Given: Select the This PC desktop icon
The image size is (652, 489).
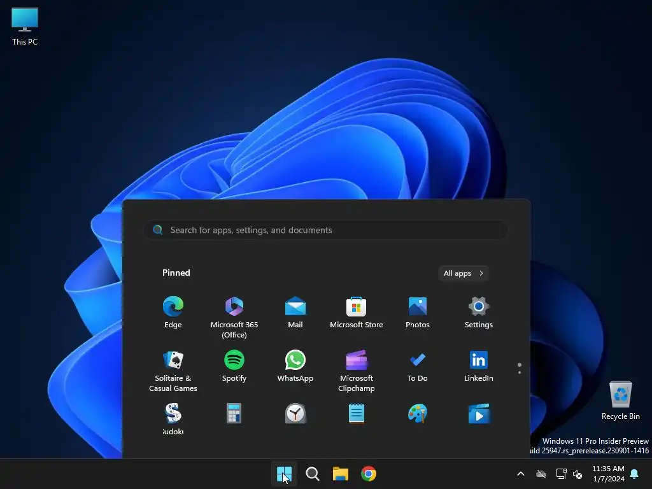Looking at the screenshot, I should coord(25,27).
